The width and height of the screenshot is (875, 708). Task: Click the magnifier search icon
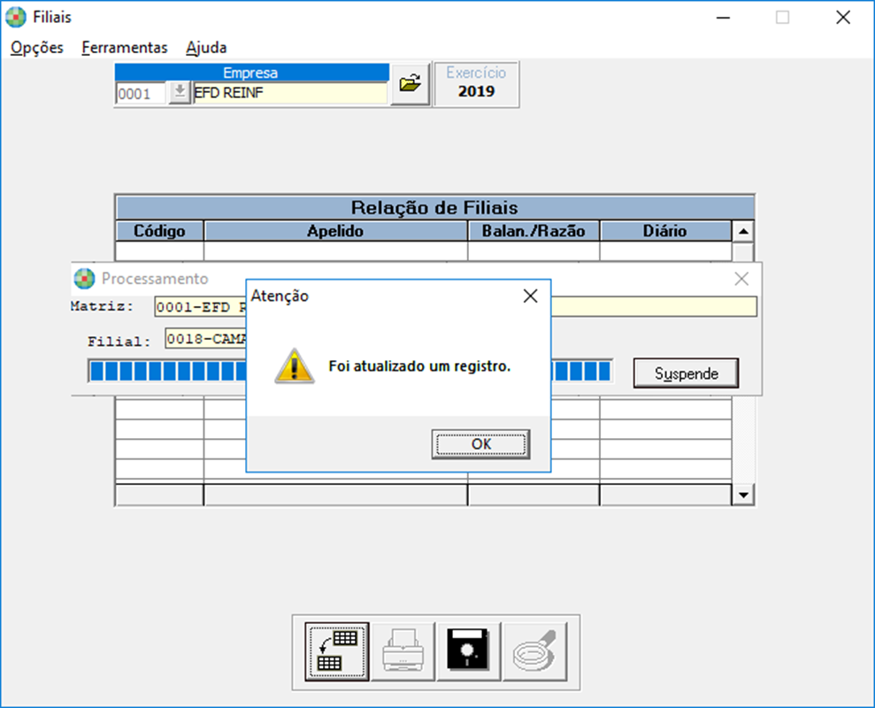point(534,651)
